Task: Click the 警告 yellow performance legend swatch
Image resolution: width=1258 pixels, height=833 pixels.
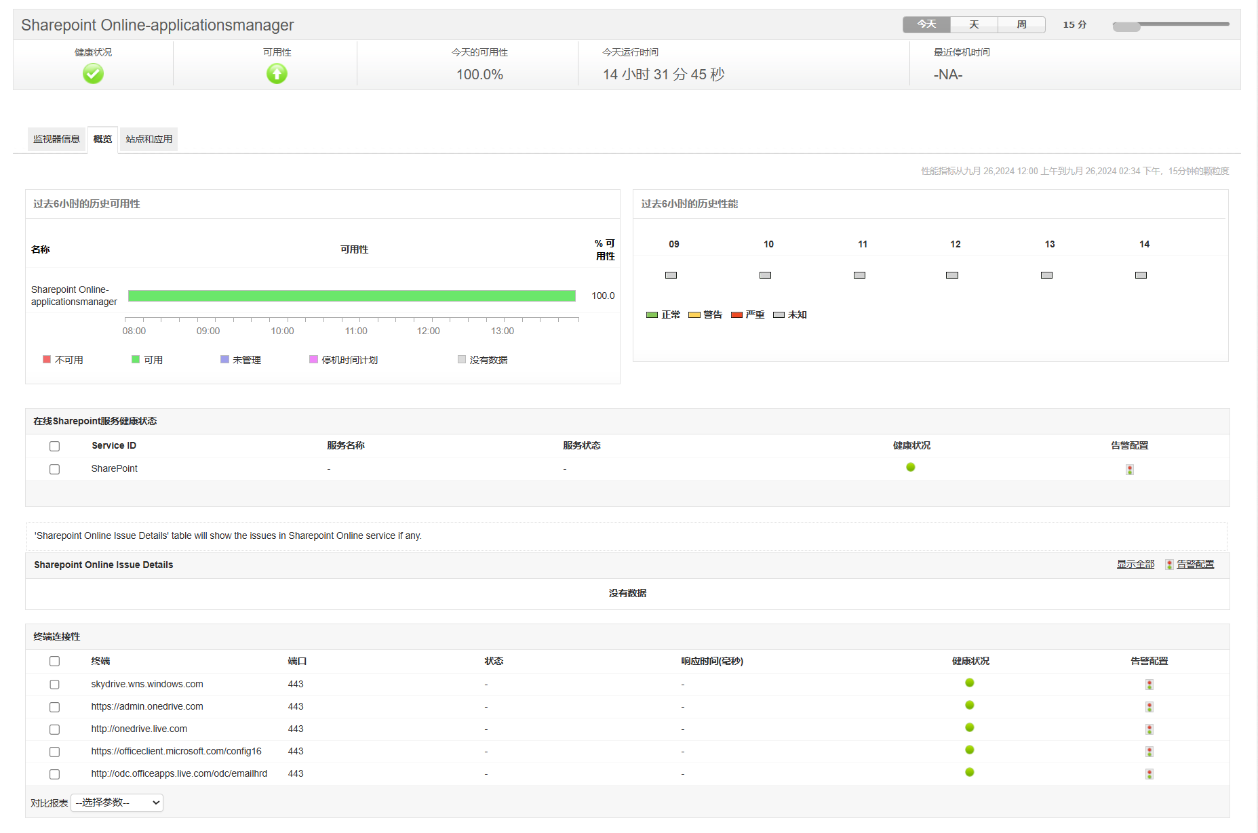Action: pos(694,314)
